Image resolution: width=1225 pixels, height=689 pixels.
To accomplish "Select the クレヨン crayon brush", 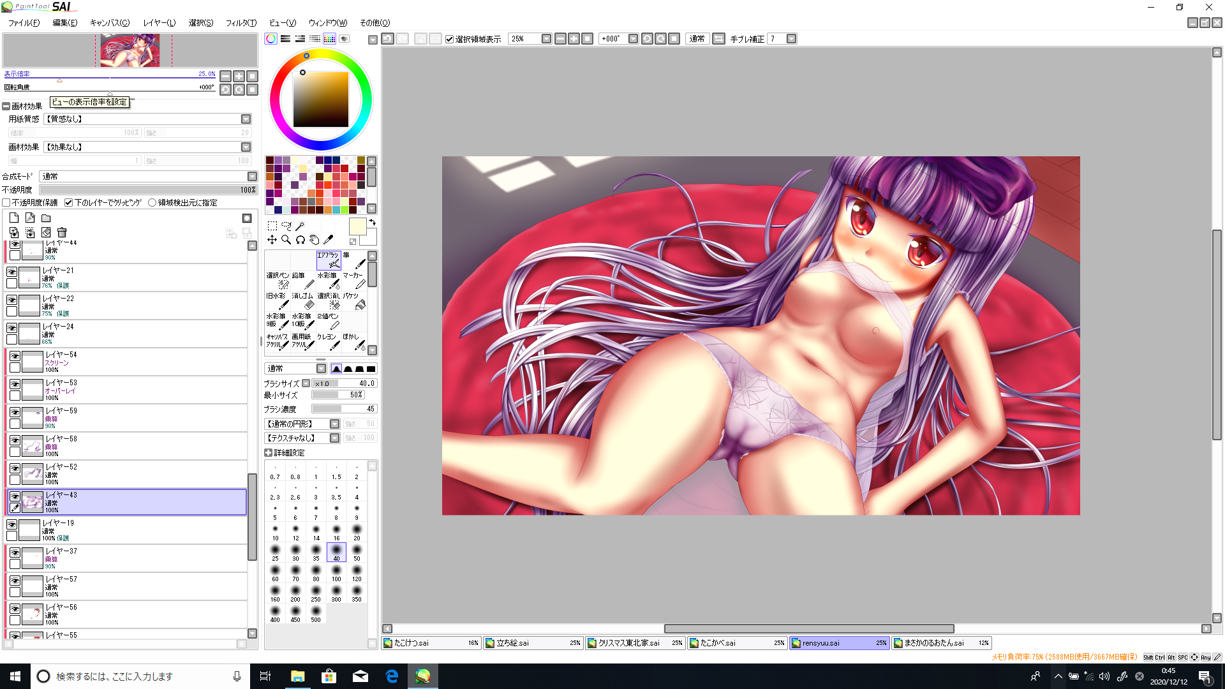I will tap(329, 342).
